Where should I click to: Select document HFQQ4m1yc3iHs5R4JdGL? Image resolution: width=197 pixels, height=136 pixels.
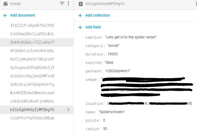[32, 51]
